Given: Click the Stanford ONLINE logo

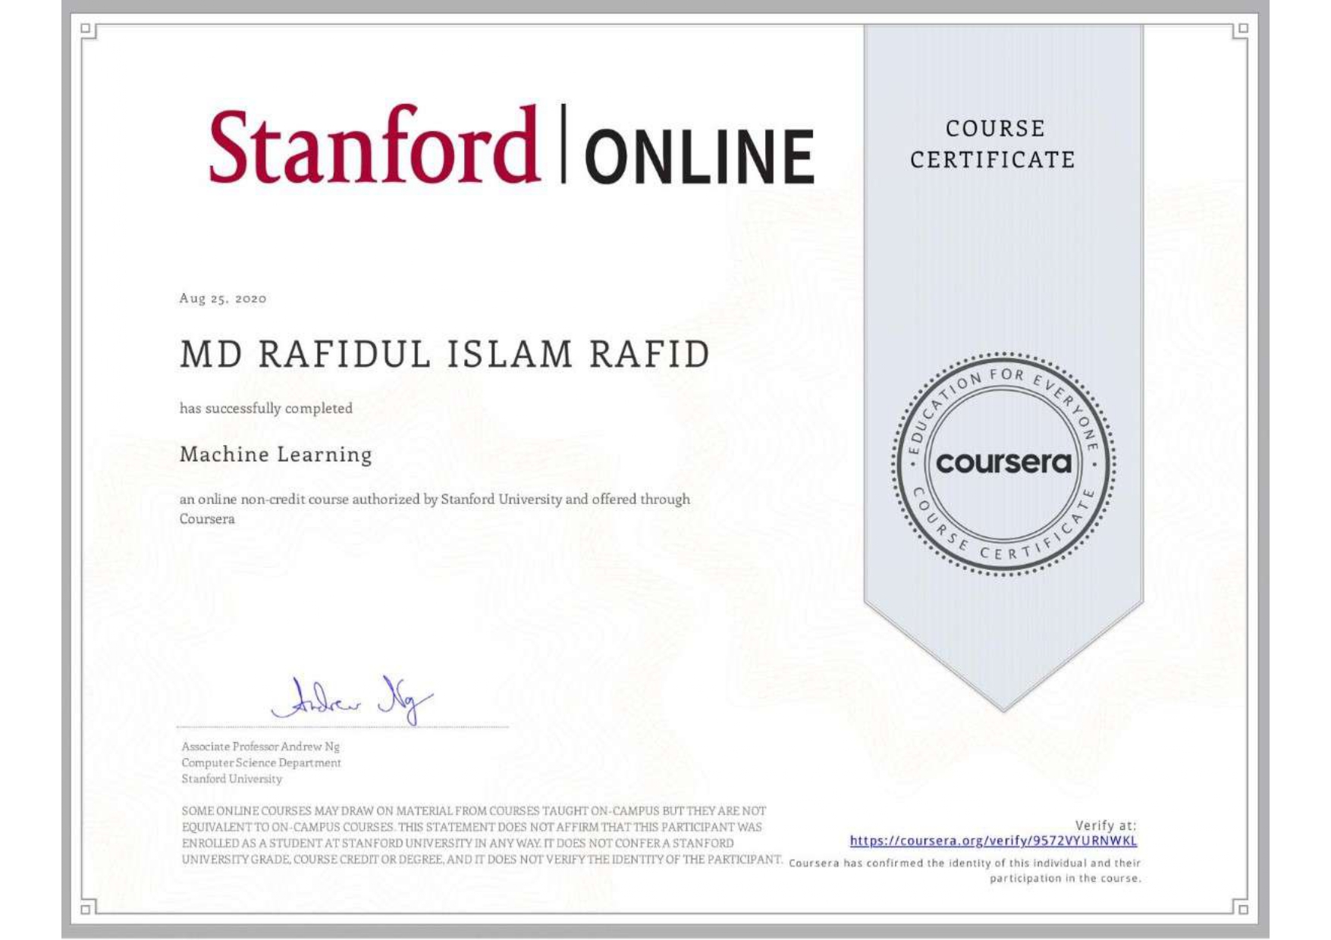Looking at the screenshot, I should (x=512, y=145).
